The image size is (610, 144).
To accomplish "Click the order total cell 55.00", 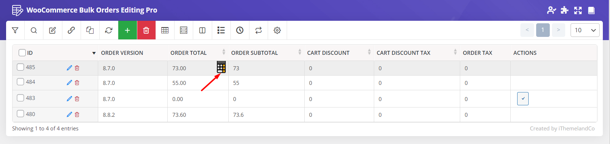I will pyautogui.click(x=179, y=83).
